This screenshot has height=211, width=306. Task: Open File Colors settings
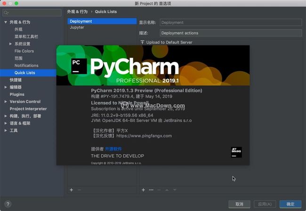(24, 51)
